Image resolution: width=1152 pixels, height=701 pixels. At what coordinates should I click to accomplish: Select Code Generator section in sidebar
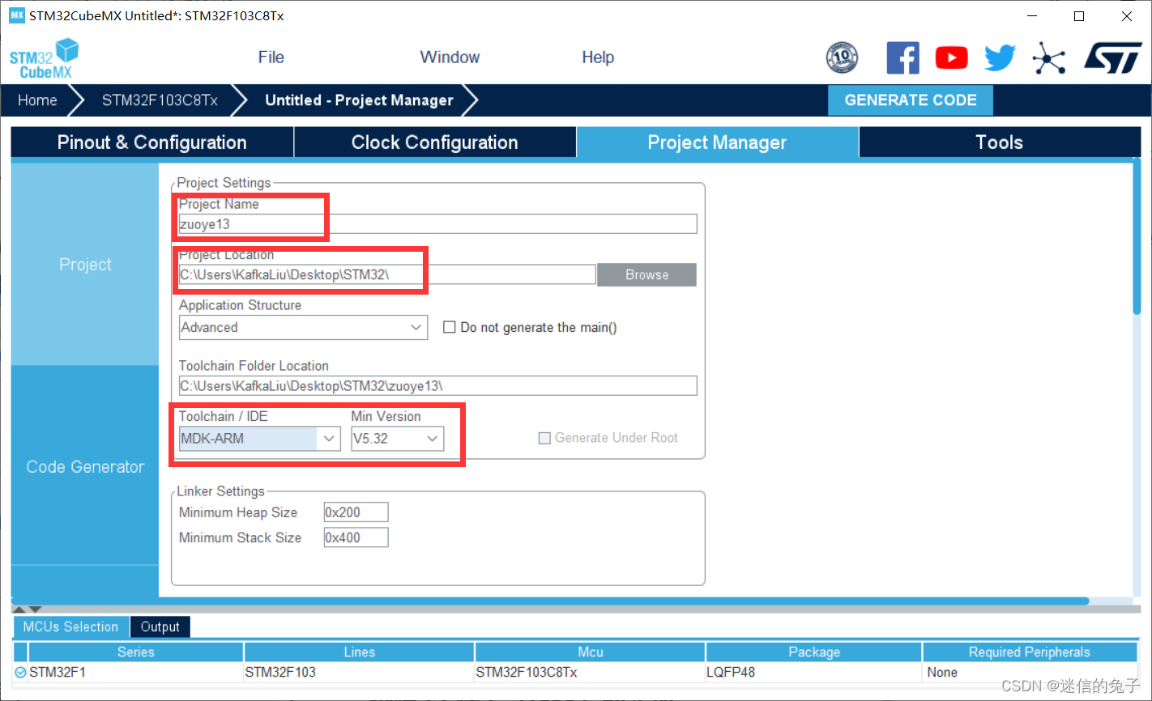point(85,466)
